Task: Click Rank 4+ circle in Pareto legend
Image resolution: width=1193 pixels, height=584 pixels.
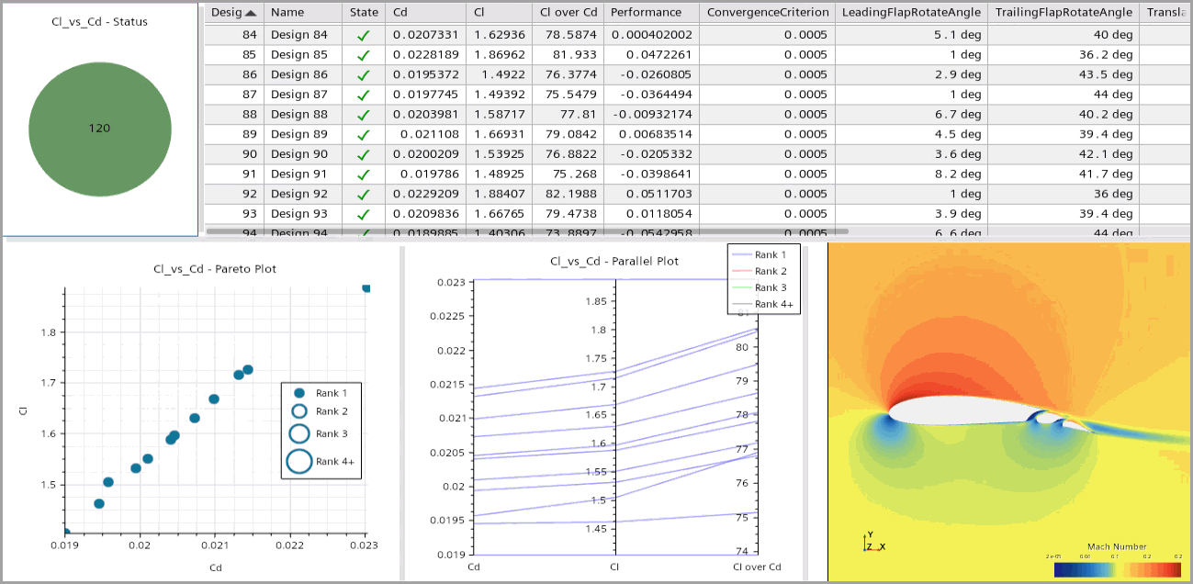Action: 298,461
